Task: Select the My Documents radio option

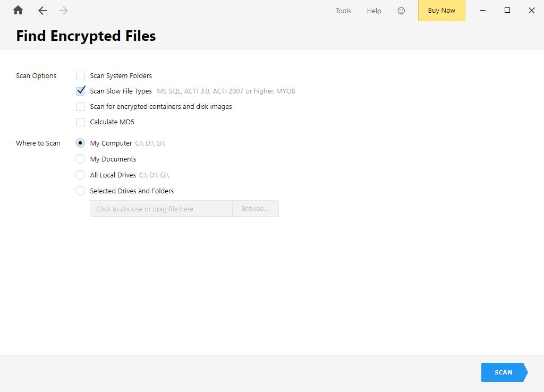Action: (x=80, y=159)
